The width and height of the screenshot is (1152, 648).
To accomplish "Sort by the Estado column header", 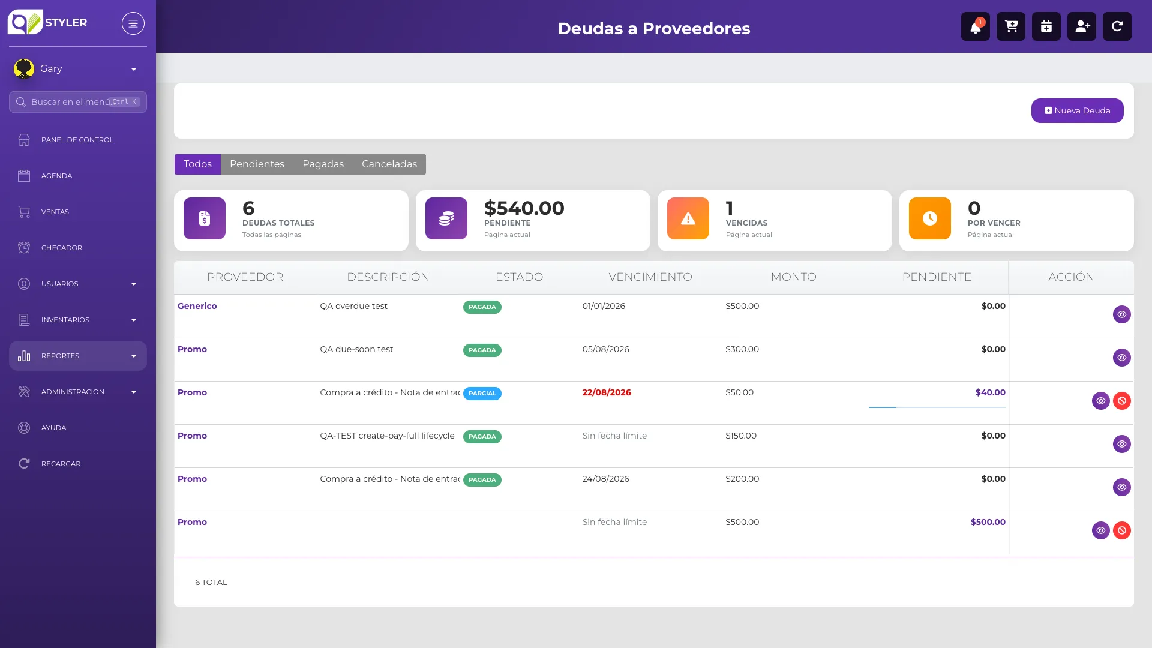I will tap(519, 277).
